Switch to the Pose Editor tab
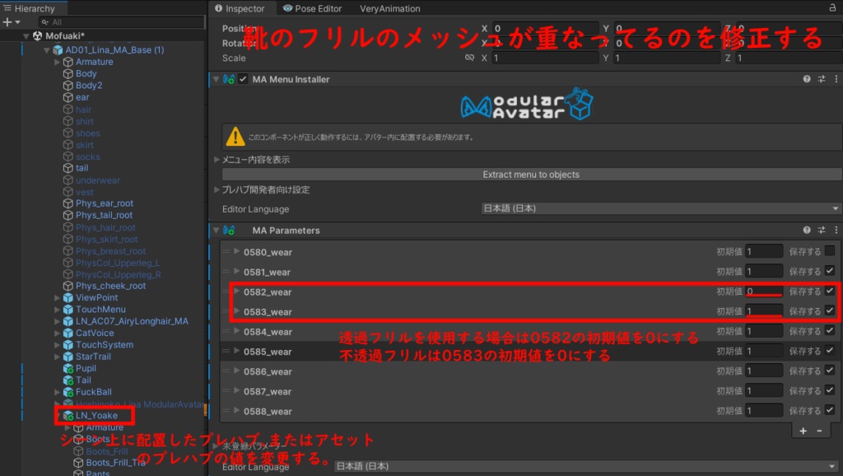Screen dimensions: 843x476 [312, 8]
